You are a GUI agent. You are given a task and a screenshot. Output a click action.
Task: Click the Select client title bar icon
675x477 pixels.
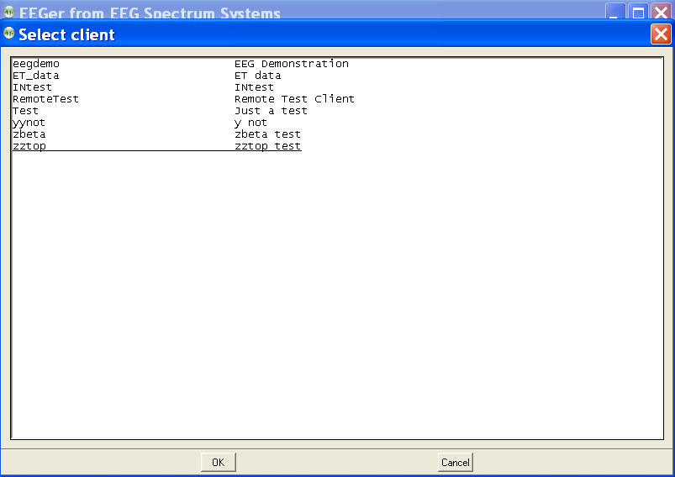pyautogui.click(x=9, y=34)
